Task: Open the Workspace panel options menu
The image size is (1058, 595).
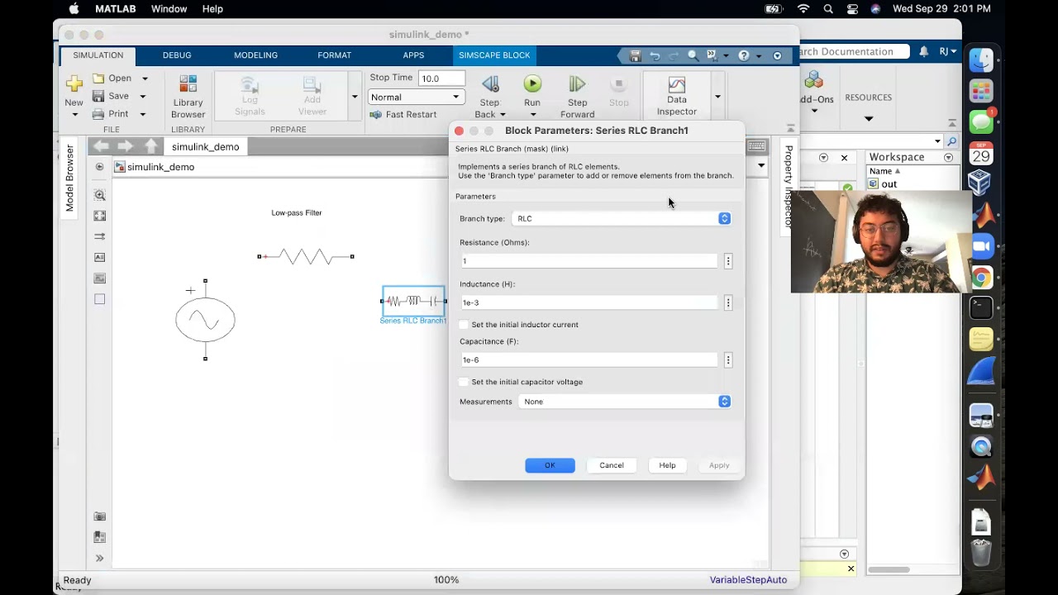Action: [948, 157]
